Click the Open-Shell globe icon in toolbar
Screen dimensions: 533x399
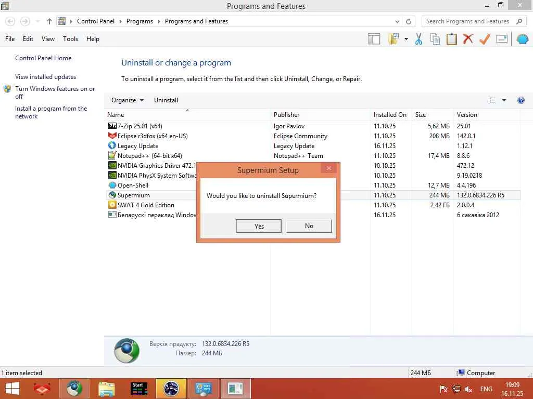pos(523,39)
